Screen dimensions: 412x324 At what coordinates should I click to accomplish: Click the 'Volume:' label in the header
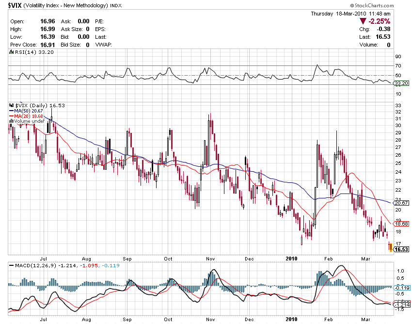pyautogui.click(x=368, y=45)
